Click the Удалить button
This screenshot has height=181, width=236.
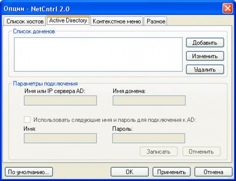click(x=205, y=70)
